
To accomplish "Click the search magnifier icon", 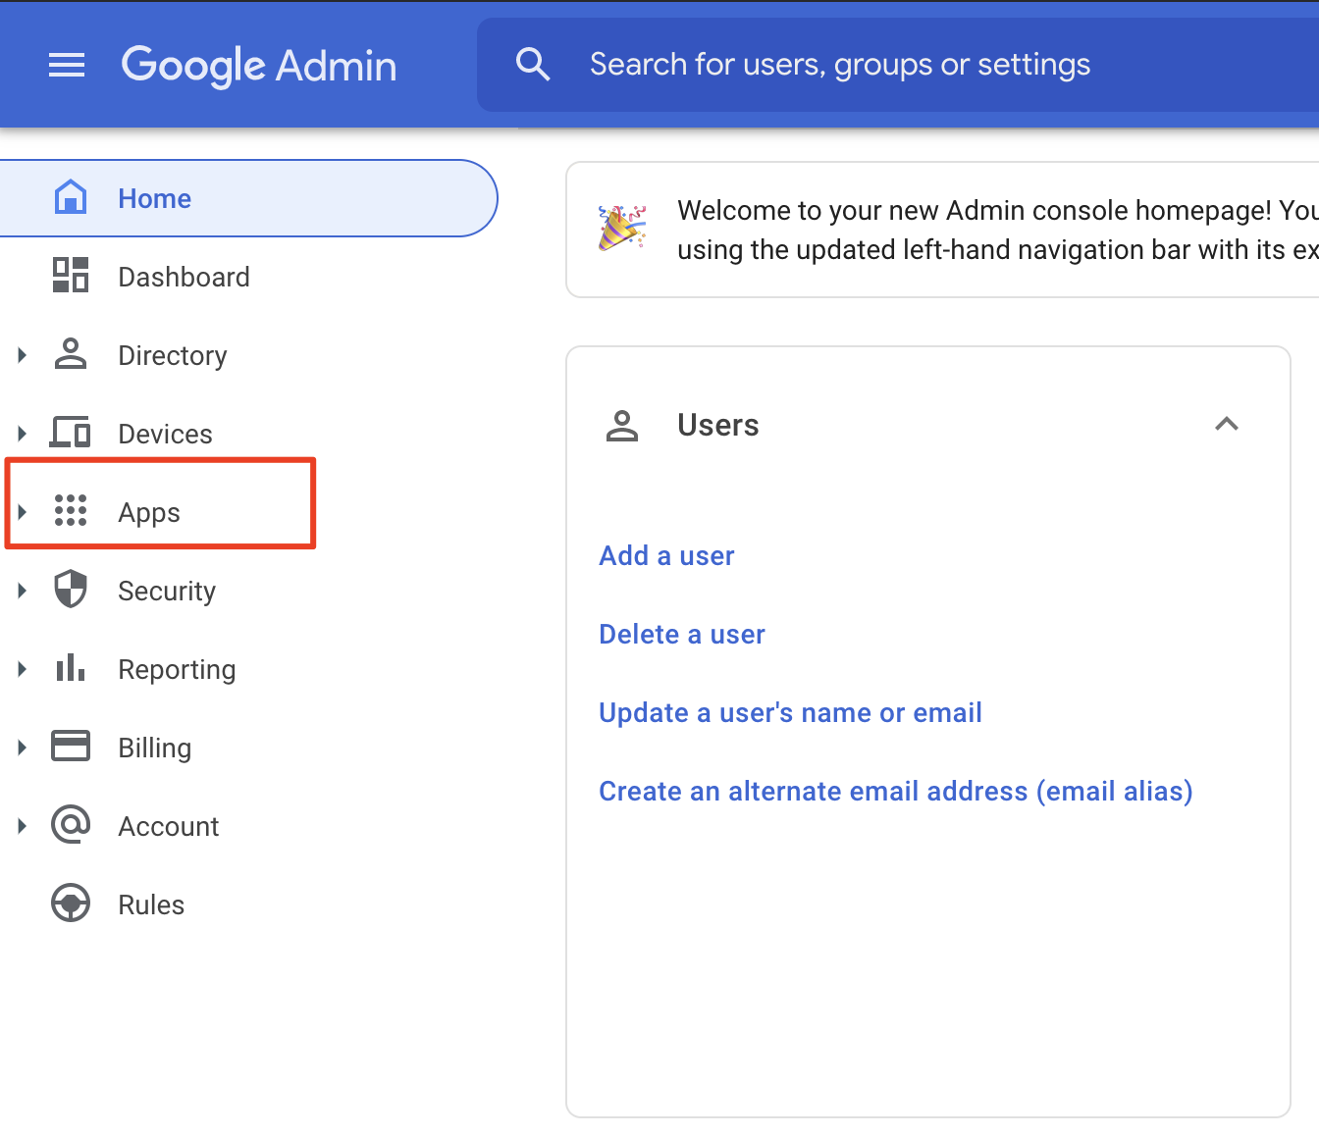I will (532, 65).
